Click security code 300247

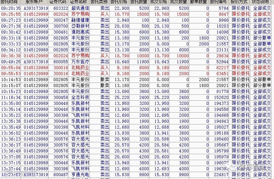click(x=61, y=20)
